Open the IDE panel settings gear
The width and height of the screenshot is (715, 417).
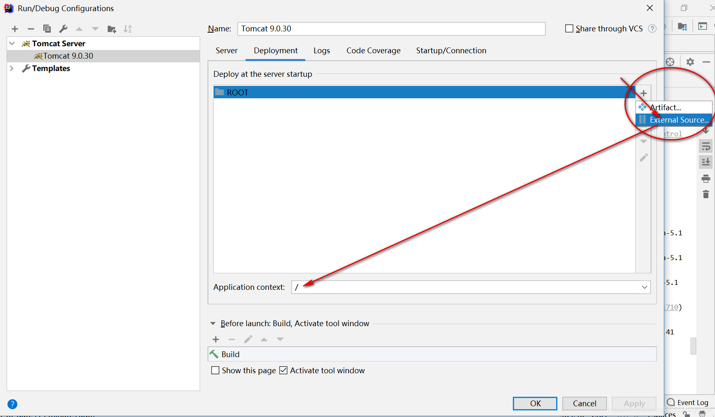pyautogui.click(x=690, y=62)
